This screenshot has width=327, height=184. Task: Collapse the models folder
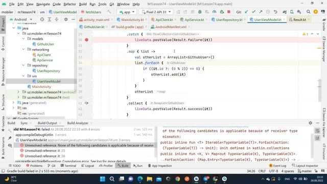pos(24,39)
